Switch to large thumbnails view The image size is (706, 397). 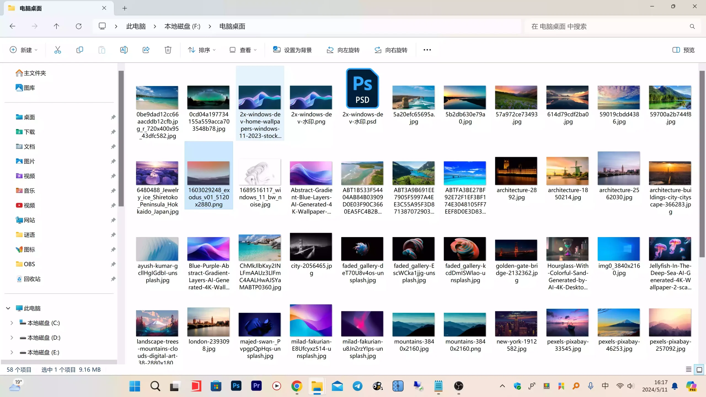pyautogui.click(x=699, y=369)
